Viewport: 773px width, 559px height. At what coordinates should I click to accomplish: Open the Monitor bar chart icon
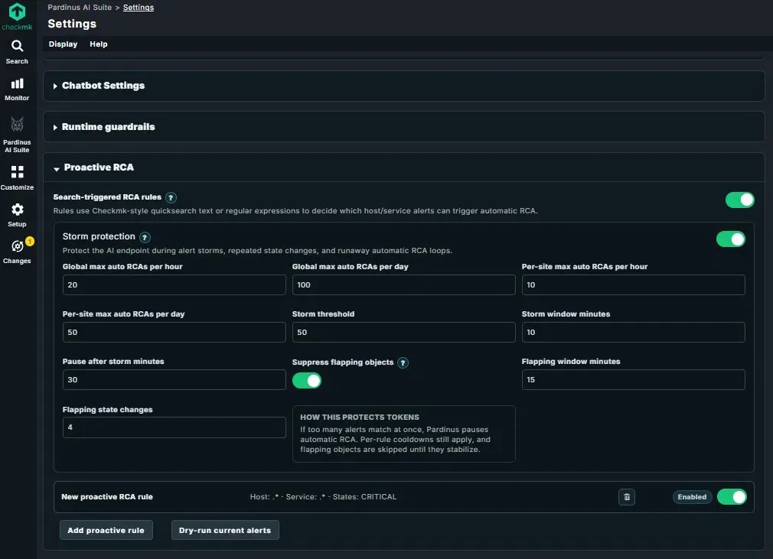click(x=18, y=83)
